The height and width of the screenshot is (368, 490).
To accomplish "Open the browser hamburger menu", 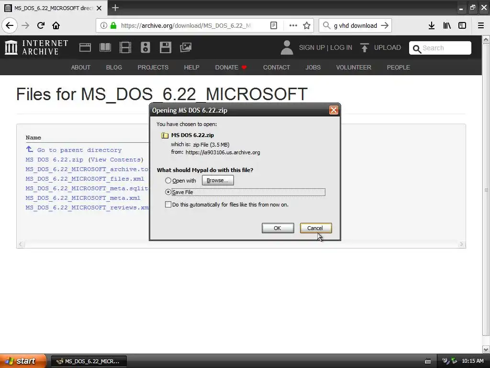I will pos(481,25).
